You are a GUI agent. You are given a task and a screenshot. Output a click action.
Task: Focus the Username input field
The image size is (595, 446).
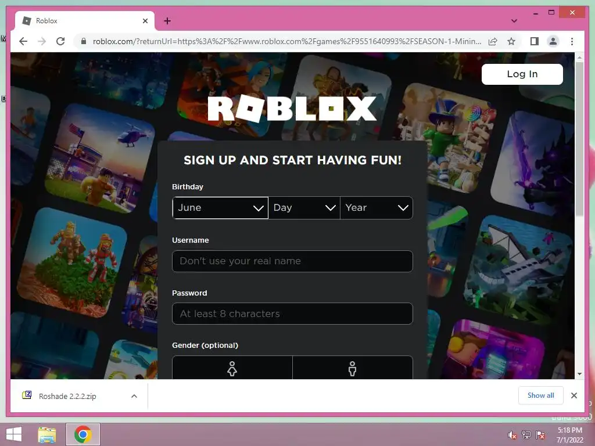292,261
